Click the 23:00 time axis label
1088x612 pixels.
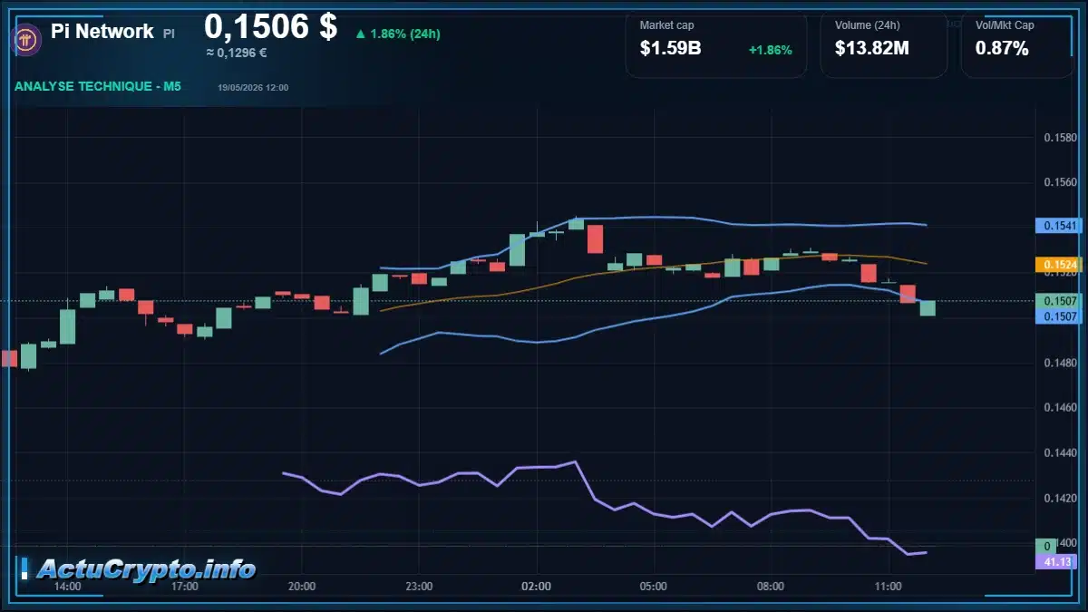419,587
